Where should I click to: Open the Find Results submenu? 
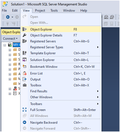click(x=61, y=91)
